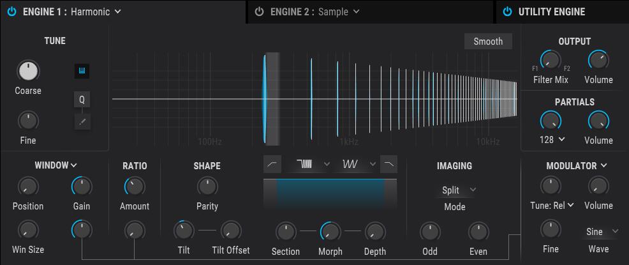Click the pencil icon below Q
This screenshot has width=629, height=265.
[82, 120]
